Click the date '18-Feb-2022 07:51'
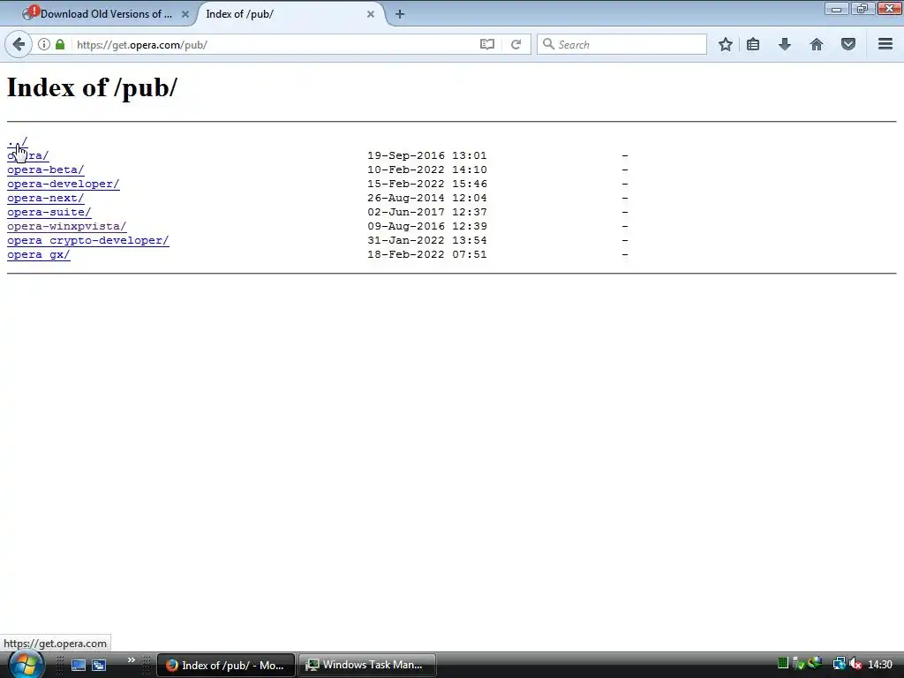904x678 pixels. pos(427,255)
